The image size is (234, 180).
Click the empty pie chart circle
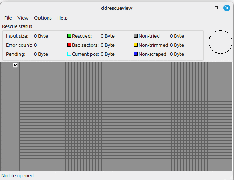pyautogui.click(x=220, y=42)
